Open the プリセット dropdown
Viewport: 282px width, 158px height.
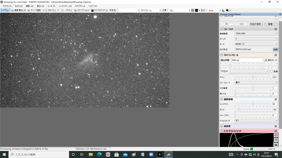pyautogui.click(x=249, y=71)
